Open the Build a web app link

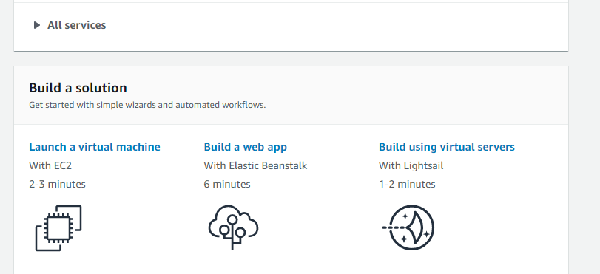coord(246,147)
